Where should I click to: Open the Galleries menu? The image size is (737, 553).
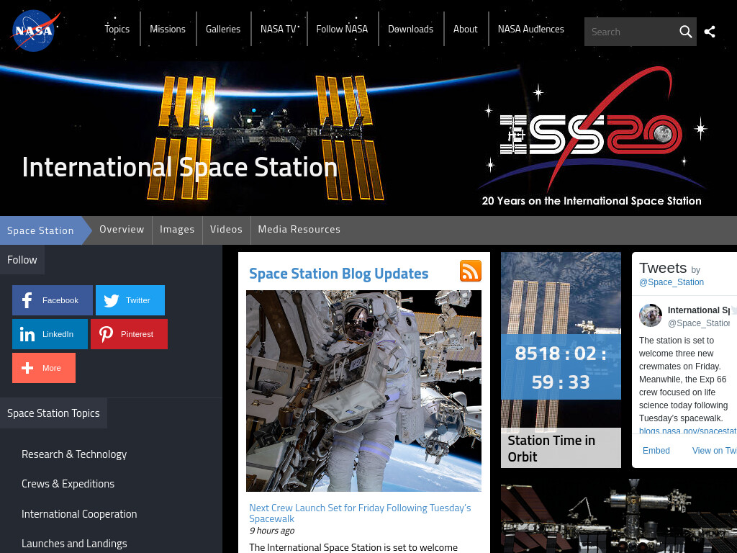tap(223, 29)
